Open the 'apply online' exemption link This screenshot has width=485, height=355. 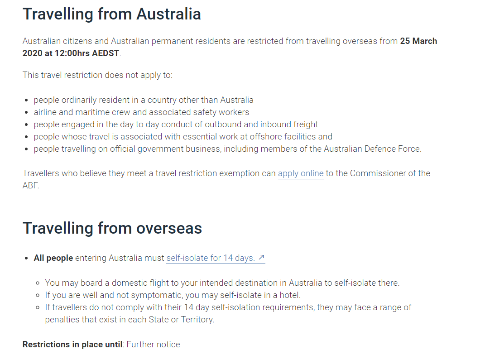301,173
